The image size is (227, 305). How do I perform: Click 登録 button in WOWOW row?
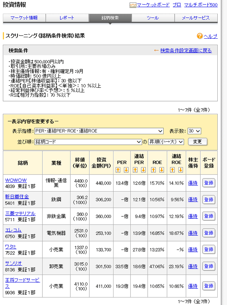(209, 183)
